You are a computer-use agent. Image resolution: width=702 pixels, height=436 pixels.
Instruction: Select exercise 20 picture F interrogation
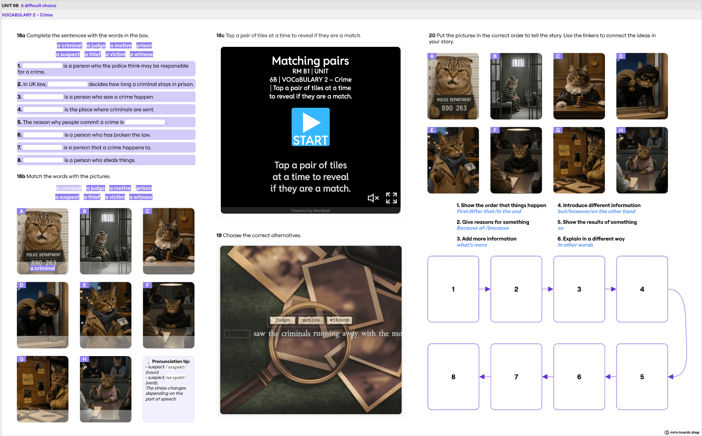point(516,160)
